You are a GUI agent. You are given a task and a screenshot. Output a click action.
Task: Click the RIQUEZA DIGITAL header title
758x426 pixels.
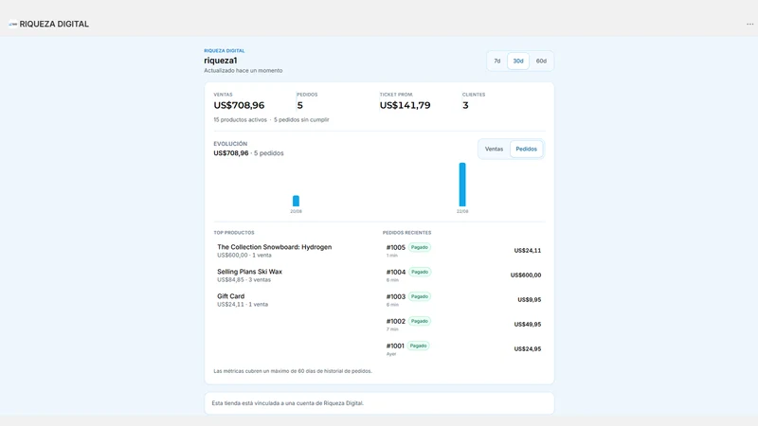(x=54, y=25)
